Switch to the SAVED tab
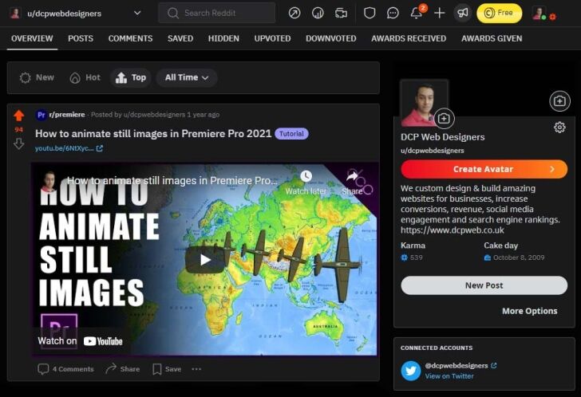581x397 pixels. point(180,38)
